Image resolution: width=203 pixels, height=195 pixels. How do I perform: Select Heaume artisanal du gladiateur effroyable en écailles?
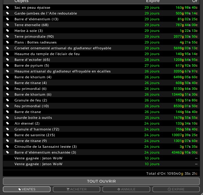coord(101,71)
